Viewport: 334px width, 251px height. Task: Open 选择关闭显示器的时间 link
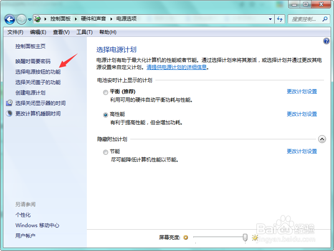point(40,103)
